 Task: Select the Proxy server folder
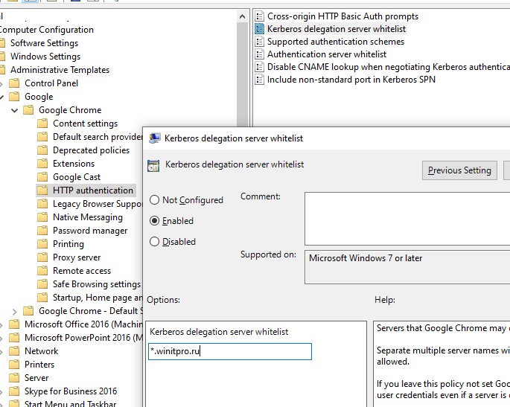(x=77, y=257)
